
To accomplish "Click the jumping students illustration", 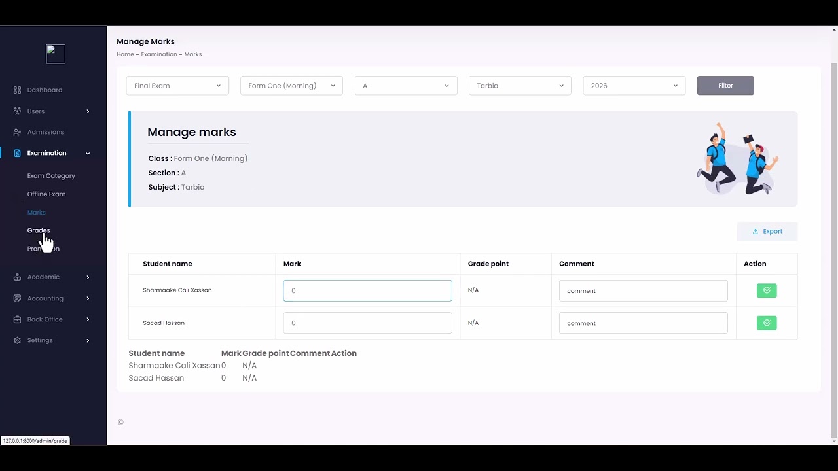I will (x=738, y=158).
